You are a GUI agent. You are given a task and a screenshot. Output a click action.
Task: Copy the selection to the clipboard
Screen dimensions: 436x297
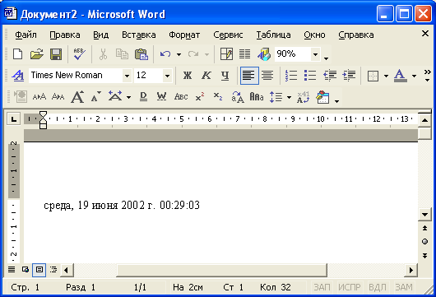122,54
